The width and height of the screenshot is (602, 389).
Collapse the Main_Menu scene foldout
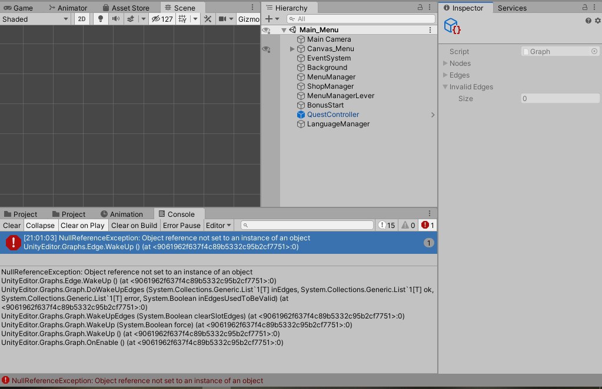click(x=284, y=30)
